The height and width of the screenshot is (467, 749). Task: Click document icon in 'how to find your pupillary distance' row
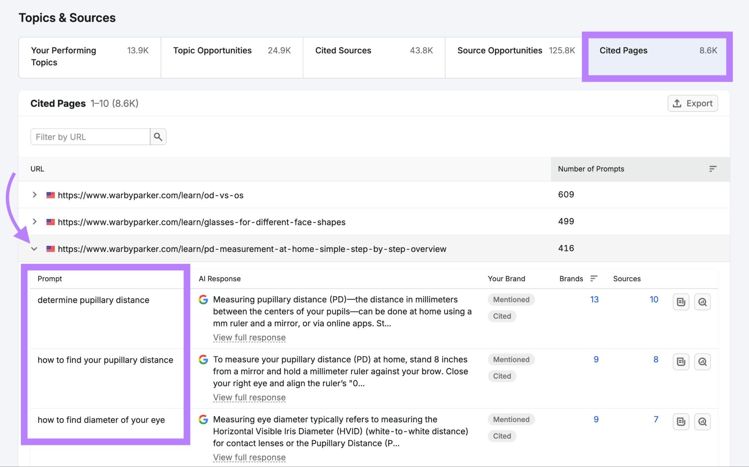pyautogui.click(x=681, y=362)
